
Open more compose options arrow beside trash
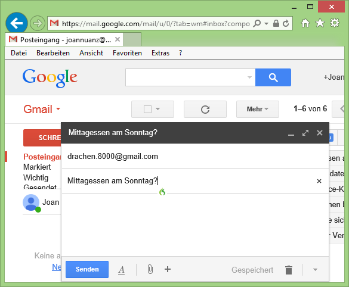(x=315, y=270)
